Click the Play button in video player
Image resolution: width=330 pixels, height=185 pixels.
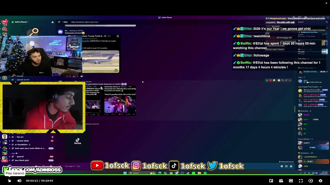click(x=9, y=181)
